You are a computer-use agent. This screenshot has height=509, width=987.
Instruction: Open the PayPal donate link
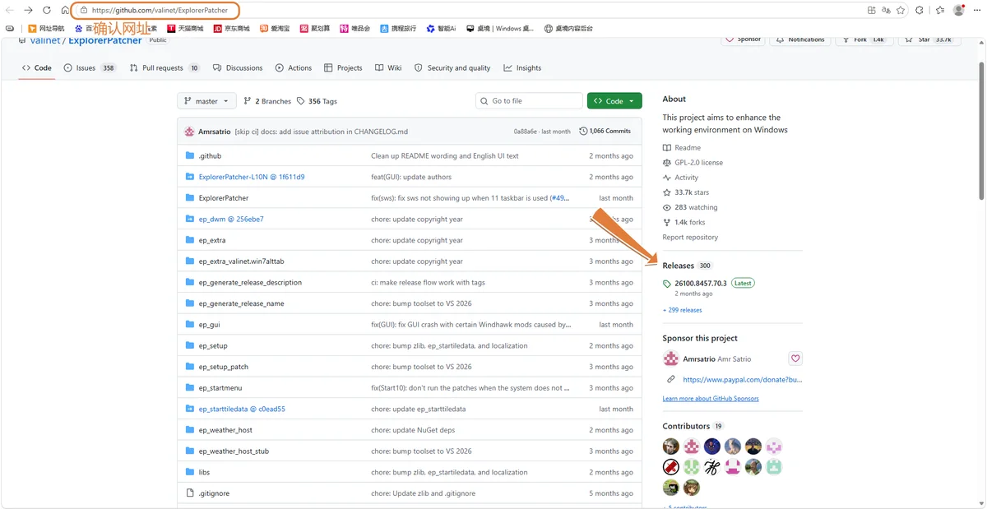point(742,380)
